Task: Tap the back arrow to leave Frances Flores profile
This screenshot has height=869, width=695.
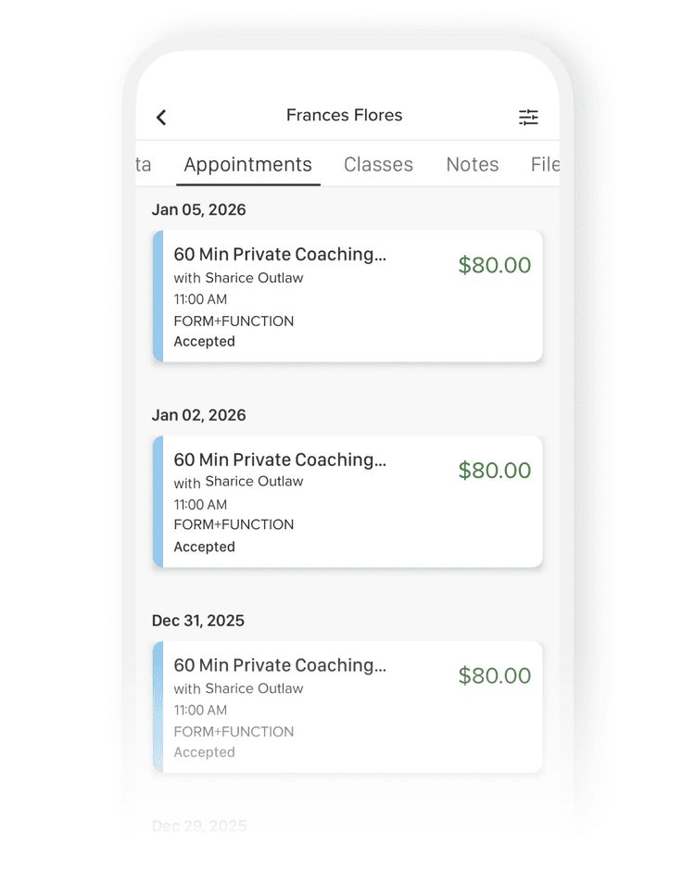Action: pos(161,117)
